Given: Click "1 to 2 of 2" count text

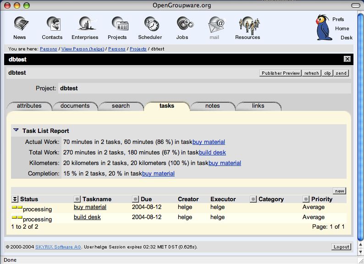Looking at the screenshot, I should coord(25,226).
